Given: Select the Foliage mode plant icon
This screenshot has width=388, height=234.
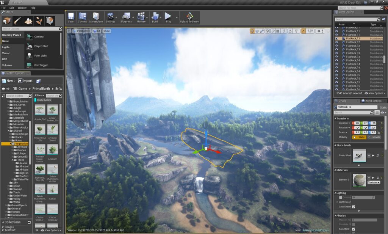Looking at the screenshot, I should pos(39,21).
